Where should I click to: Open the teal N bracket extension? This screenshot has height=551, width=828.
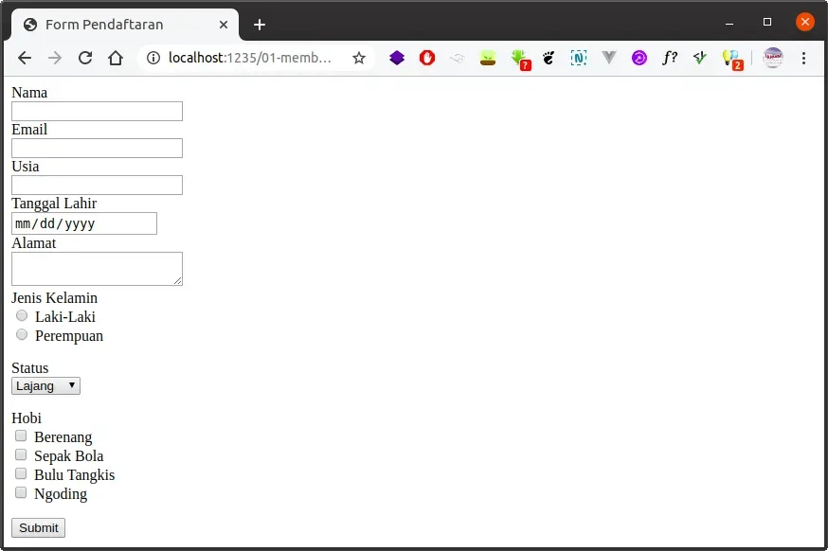tap(579, 58)
